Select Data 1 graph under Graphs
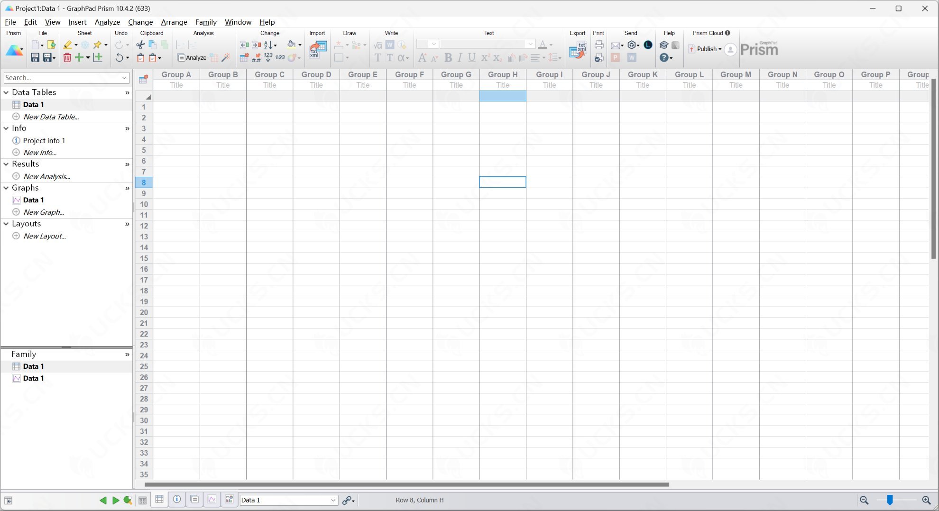 (33, 200)
